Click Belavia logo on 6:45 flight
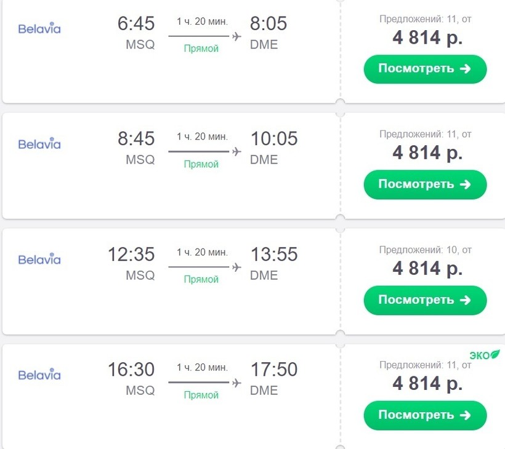The image size is (505, 449). pos(39,28)
